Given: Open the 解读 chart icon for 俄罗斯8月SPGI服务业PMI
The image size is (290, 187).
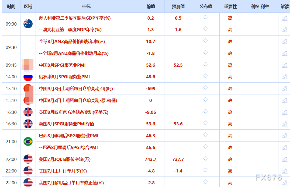Looking at the screenshot, I should click(284, 77).
